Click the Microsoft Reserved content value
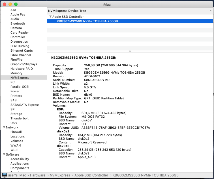This screenshot has height=179, width=214. tap(92, 142)
